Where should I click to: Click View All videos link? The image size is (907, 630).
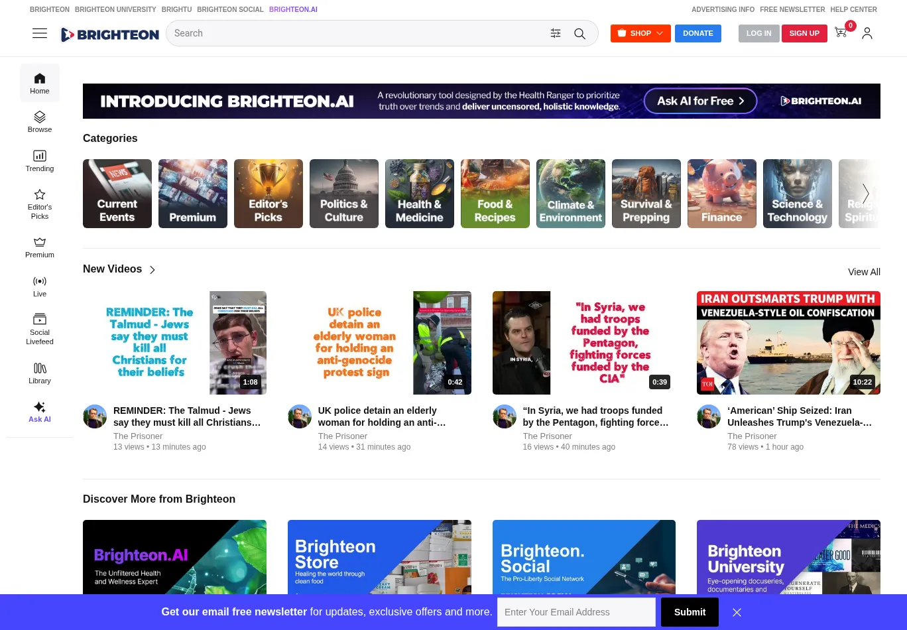pos(864,272)
